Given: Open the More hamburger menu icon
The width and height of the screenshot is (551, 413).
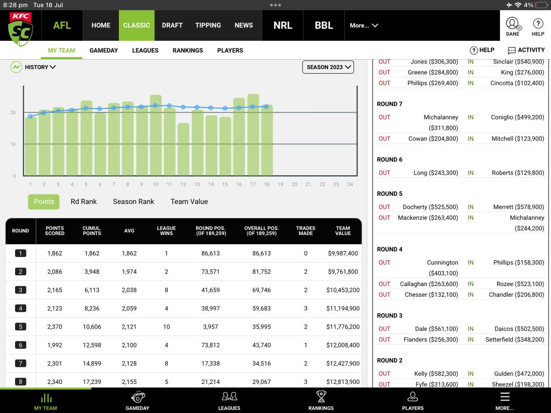Looking at the screenshot, I should coord(505,397).
